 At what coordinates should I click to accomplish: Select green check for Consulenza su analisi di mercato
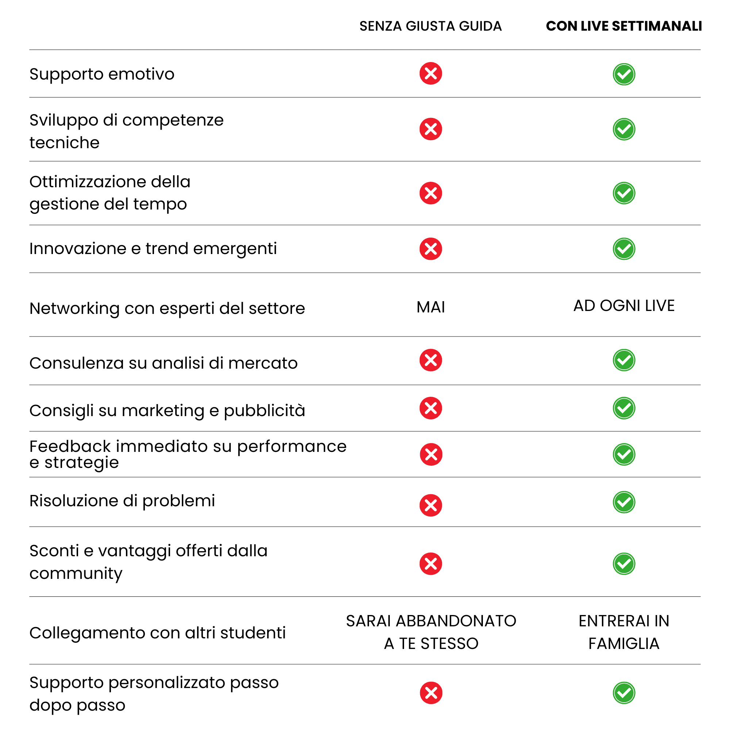point(624,360)
